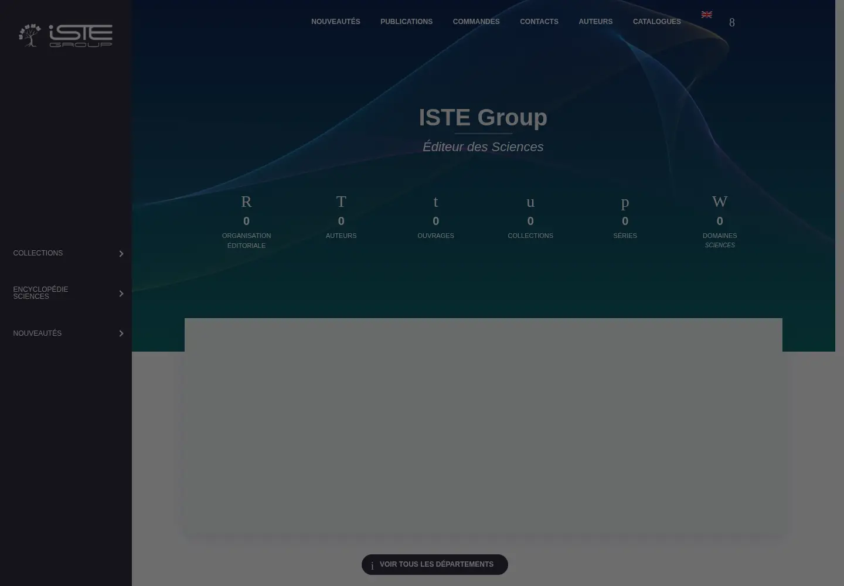This screenshot has height=586, width=844.
Task: Go to the Contacts menu item
Action: coord(539,22)
